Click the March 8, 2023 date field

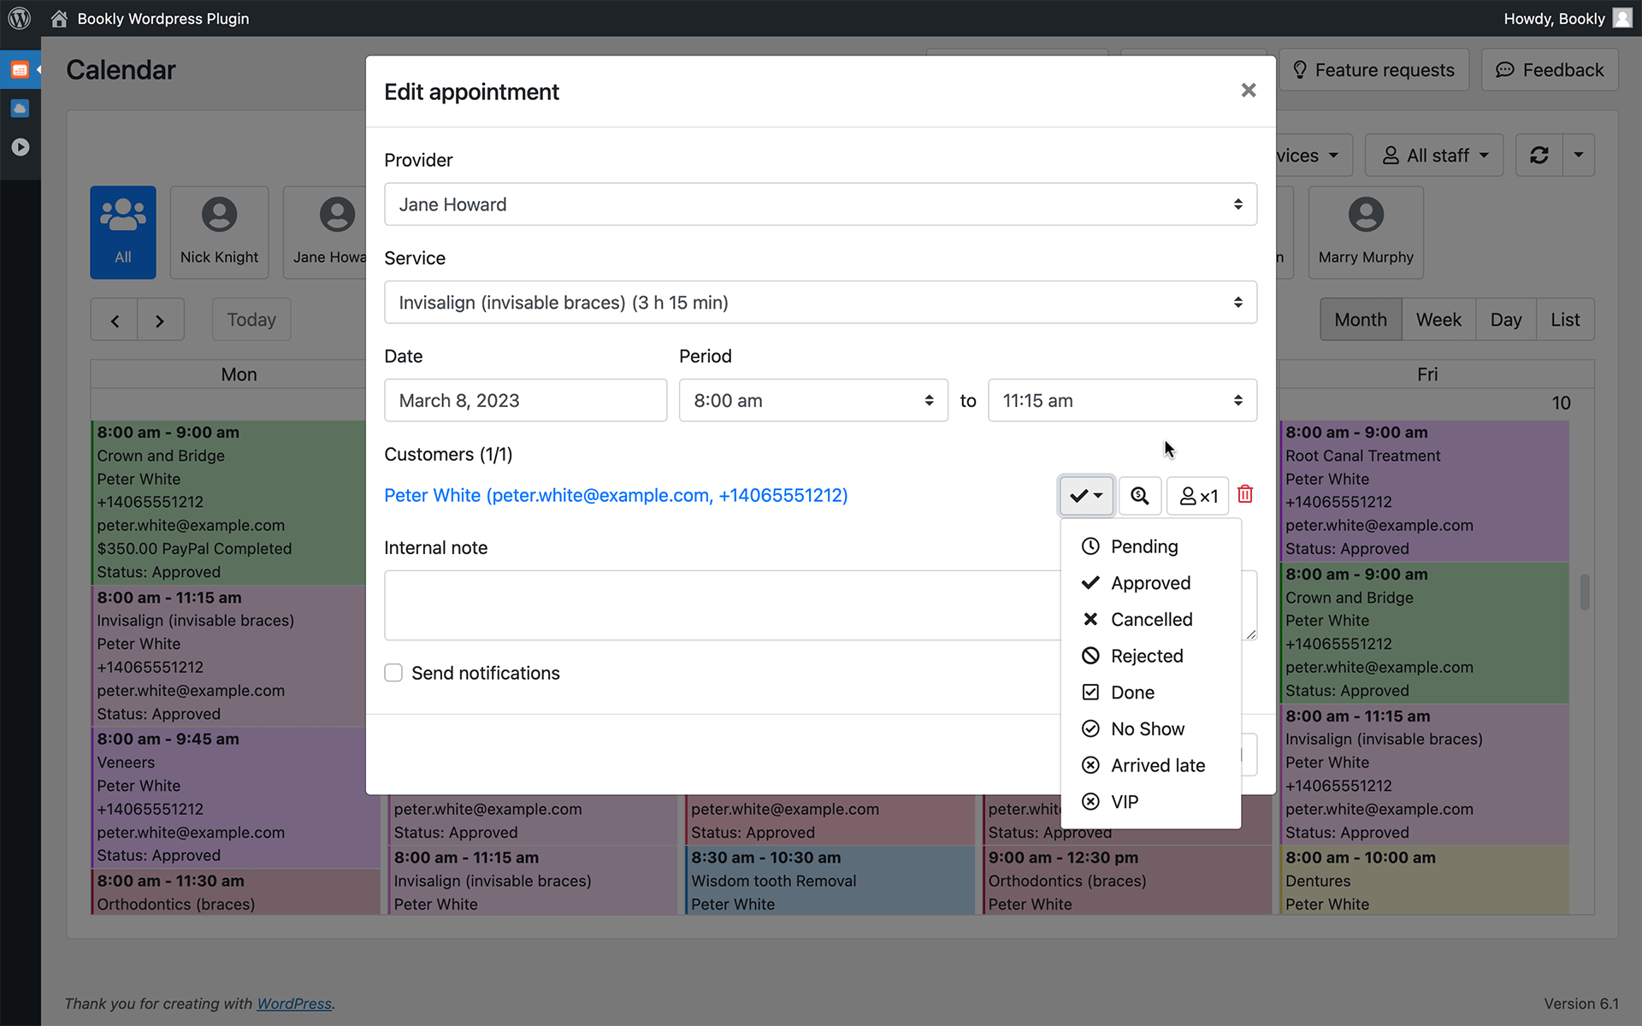[x=525, y=400]
